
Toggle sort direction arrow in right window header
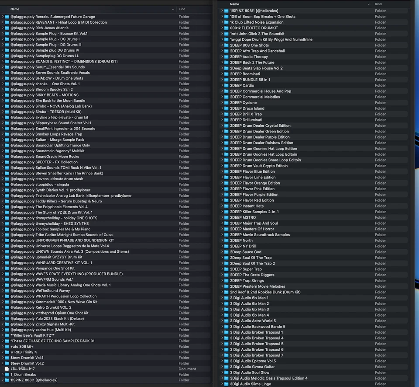point(369,4)
